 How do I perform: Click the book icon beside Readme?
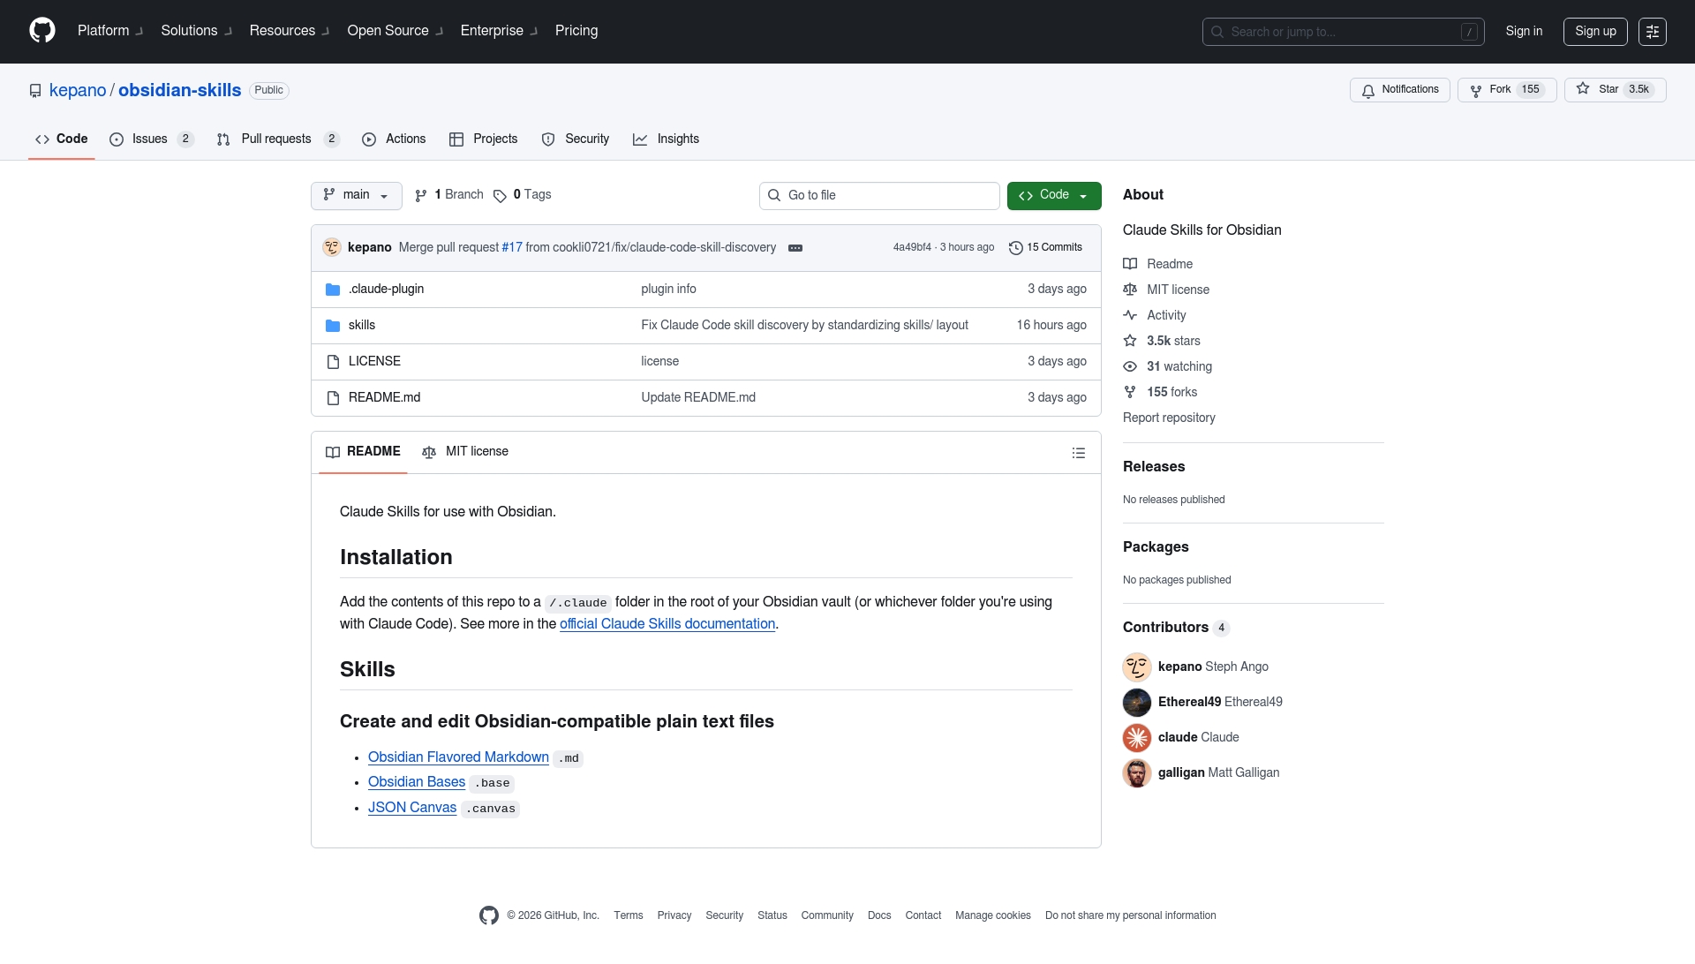1130,264
